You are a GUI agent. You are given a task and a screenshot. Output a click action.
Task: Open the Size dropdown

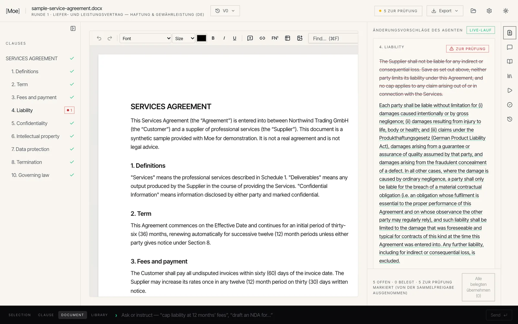pos(184,38)
